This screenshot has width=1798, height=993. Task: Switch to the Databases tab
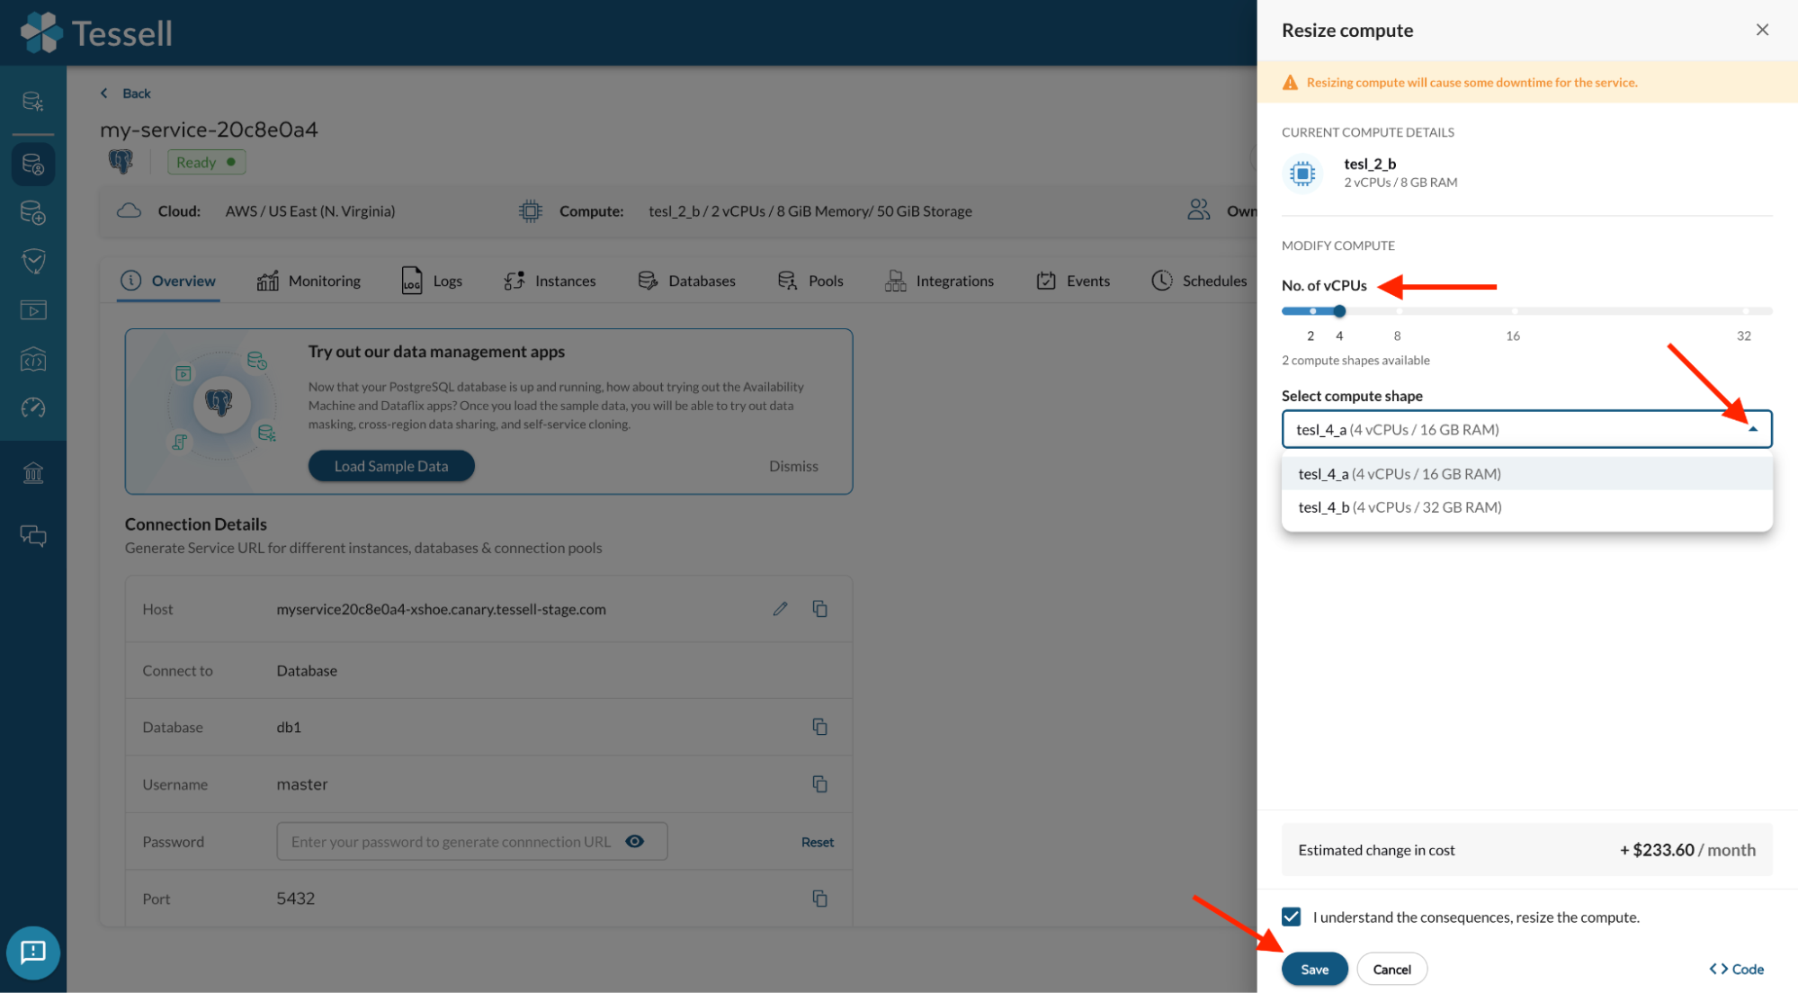tap(686, 281)
